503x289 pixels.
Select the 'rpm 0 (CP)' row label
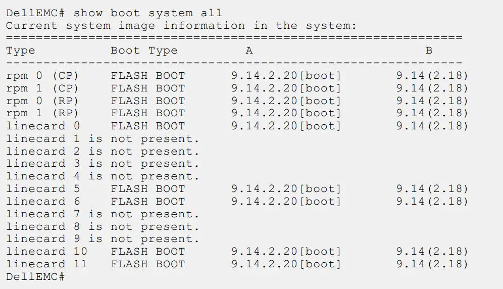click(x=43, y=76)
